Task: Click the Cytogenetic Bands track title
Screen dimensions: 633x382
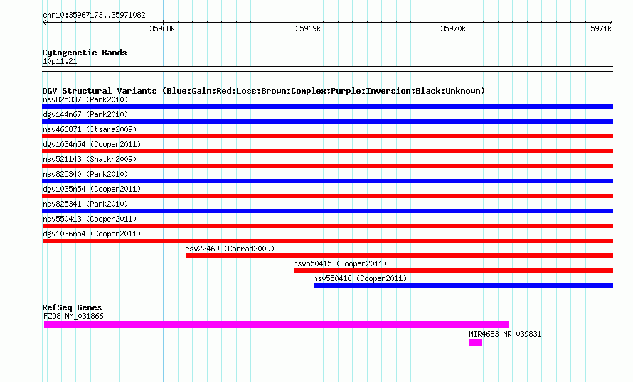Action: [x=85, y=53]
